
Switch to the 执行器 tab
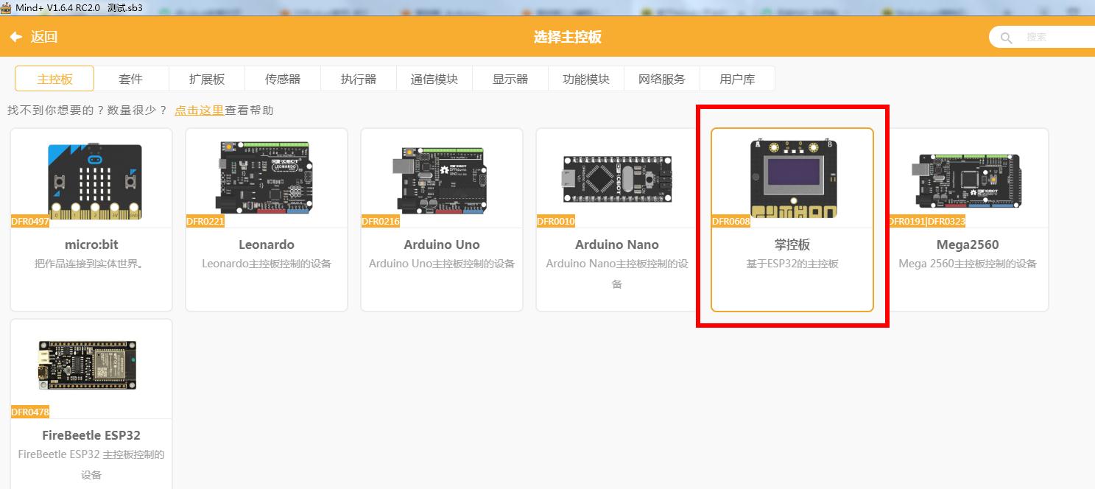coord(359,79)
